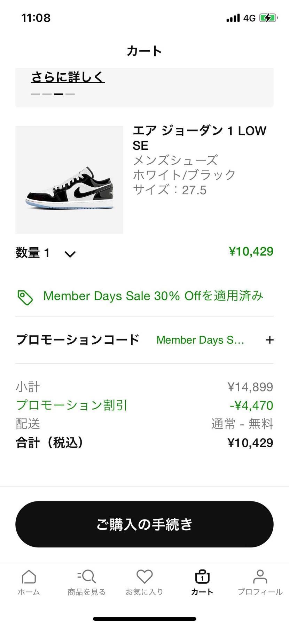Open the cart bag icon

(202, 577)
